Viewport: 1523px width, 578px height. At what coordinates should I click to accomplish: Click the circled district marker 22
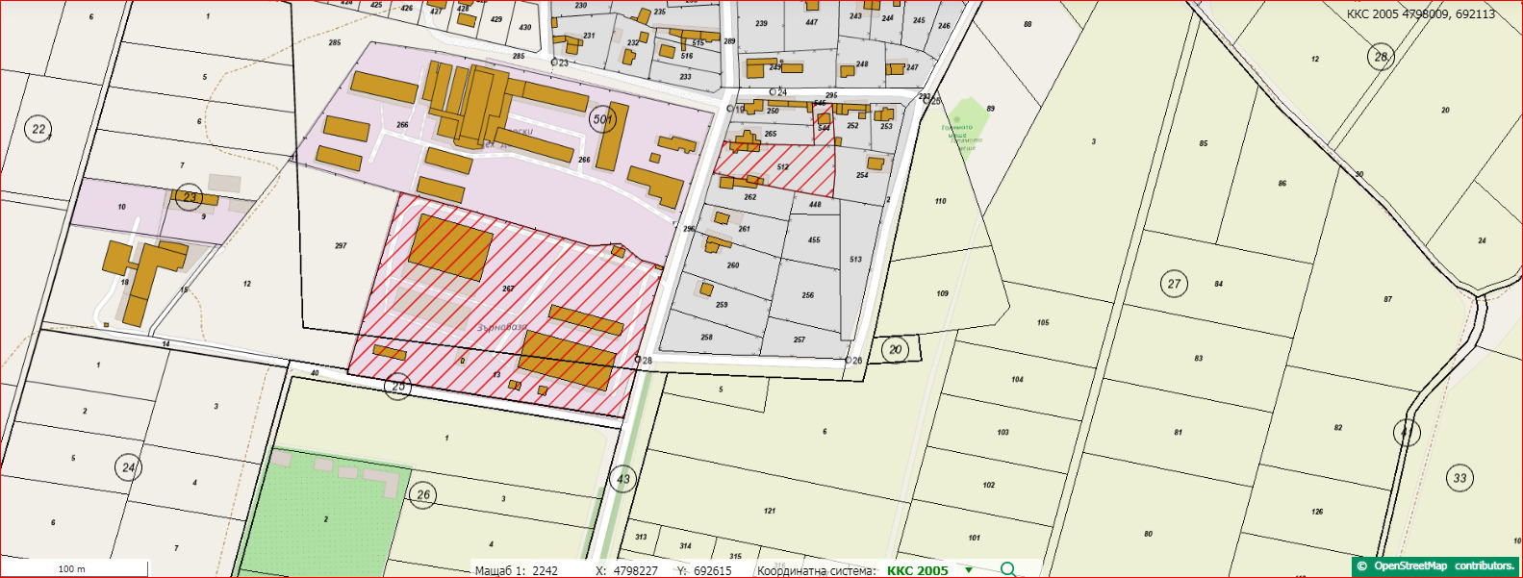coord(38,129)
